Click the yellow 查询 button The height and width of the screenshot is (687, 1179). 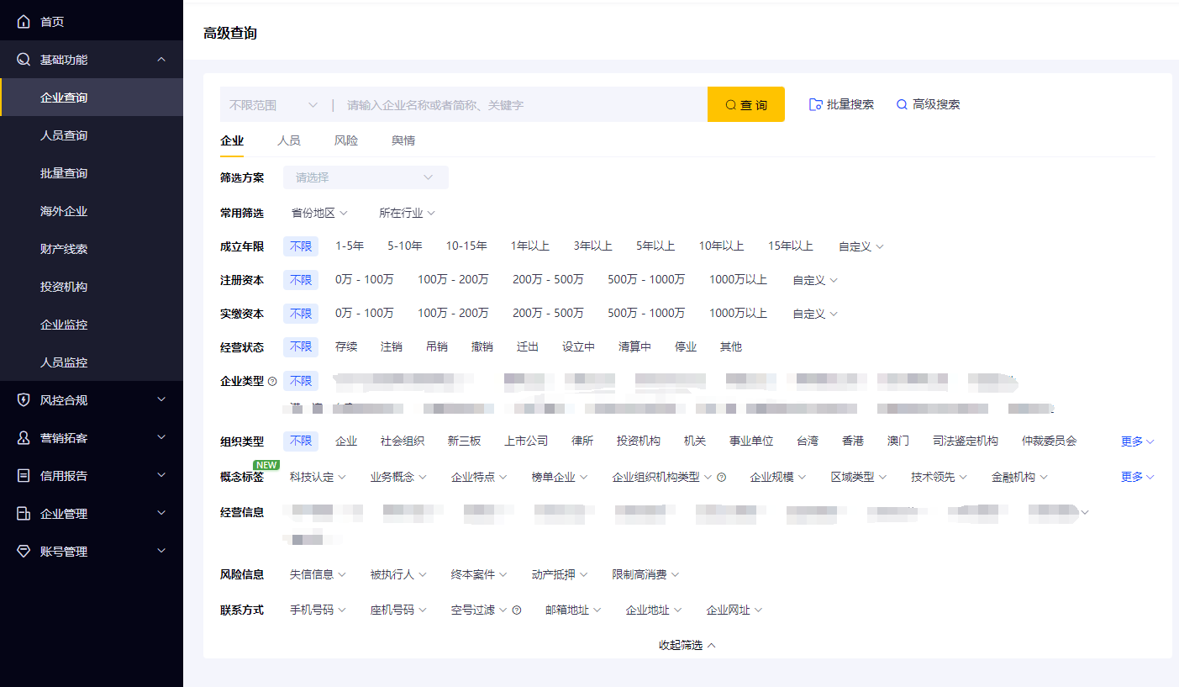click(x=746, y=104)
